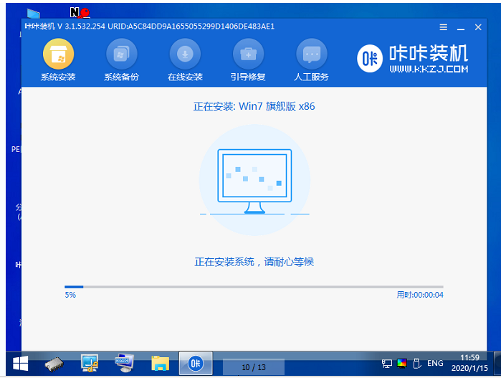Click the monitor installation illustration
This screenshot has height=378, width=501.
254,181
